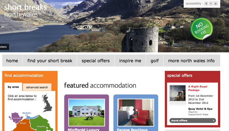Viewport: 229px width, 131px height.
Task: Switch to the advanced search tab
Action: [x=37, y=87]
